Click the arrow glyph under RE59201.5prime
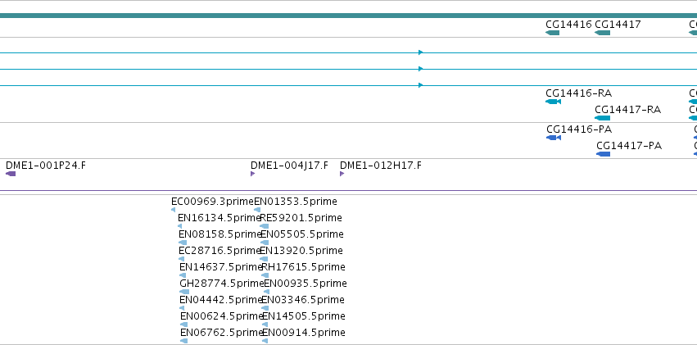The image size is (697, 345). [x=264, y=226]
